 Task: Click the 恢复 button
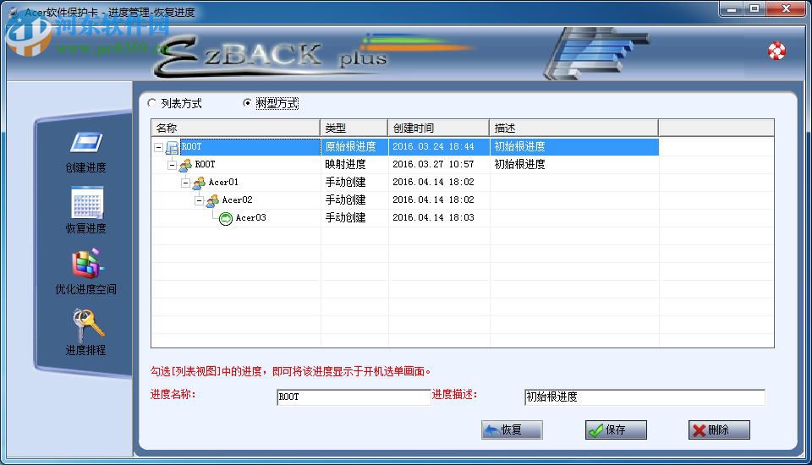click(x=512, y=429)
